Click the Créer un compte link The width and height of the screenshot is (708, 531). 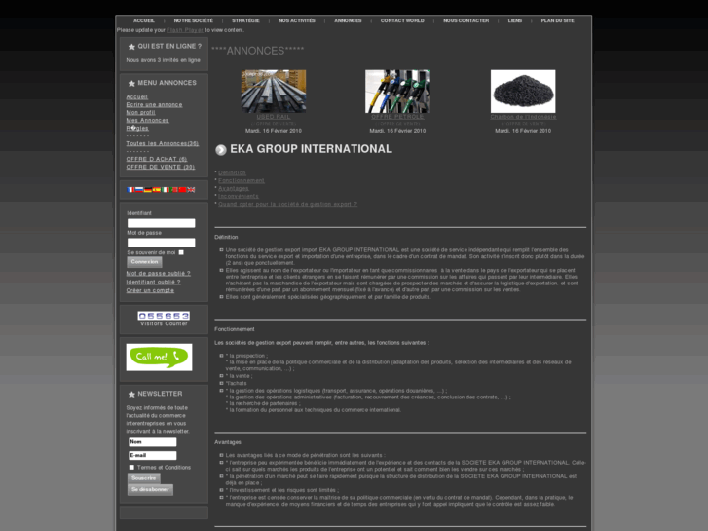150,290
